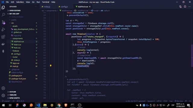193x108 pixels.
Task: Click the Spaces: 4 indentation setting
Action: (151, 101)
